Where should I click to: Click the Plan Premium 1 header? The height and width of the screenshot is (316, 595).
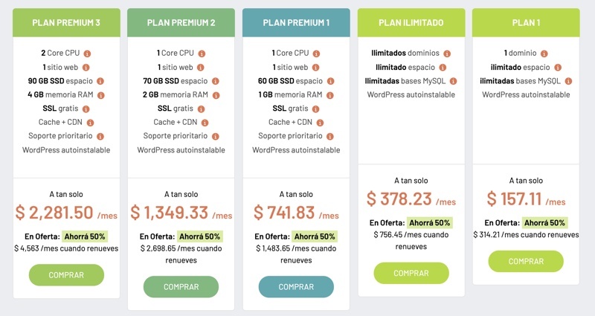[x=296, y=23]
